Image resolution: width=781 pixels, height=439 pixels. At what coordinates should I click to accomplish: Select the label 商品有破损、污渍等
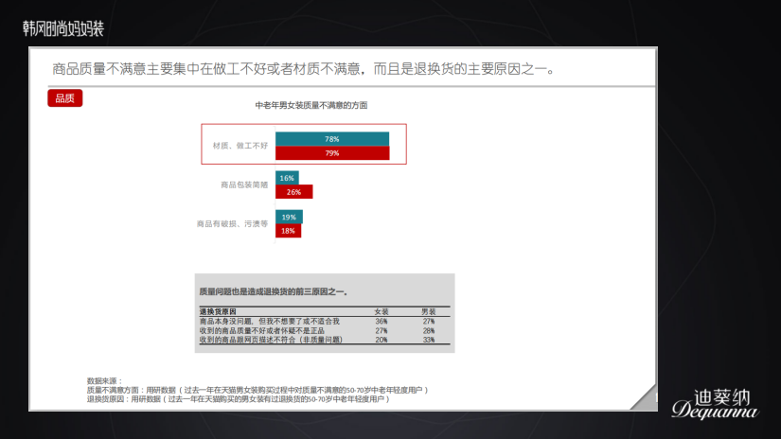click(x=232, y=224)
